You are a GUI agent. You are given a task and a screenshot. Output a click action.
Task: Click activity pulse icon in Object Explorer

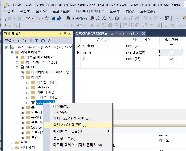(49, 41)
